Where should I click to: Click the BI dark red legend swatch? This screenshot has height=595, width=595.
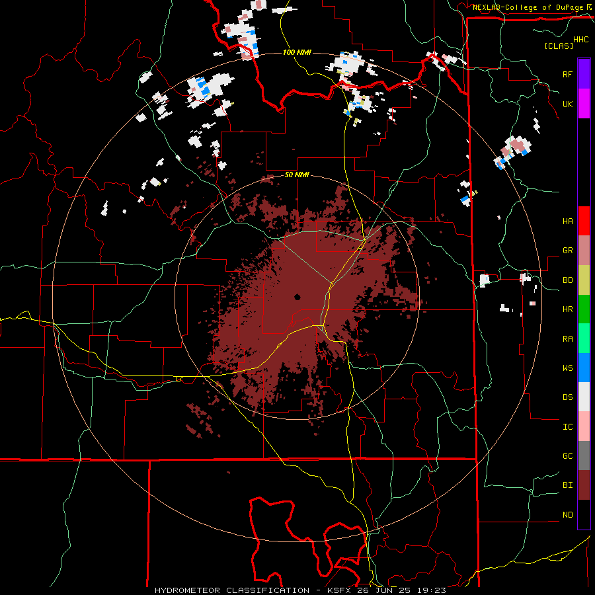coord(584,485)
